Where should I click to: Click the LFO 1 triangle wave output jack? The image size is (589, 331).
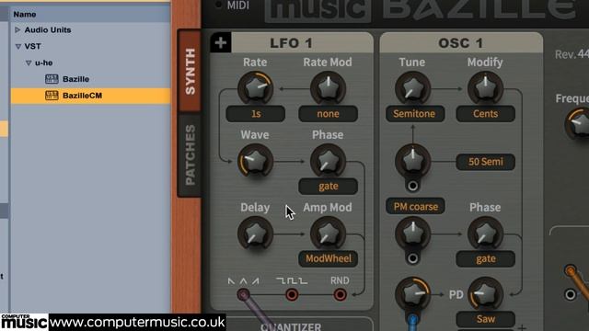(243, 294)
